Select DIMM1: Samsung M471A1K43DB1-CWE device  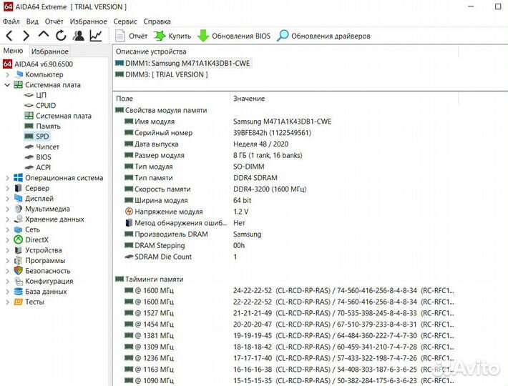pyautogui.click(x=183, y=64)
